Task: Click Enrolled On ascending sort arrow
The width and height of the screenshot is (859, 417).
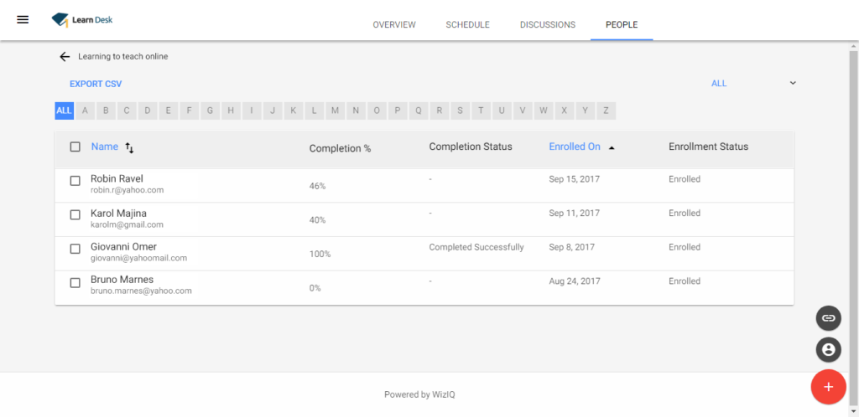Action: pyautogui.click(x=612, y=147)
